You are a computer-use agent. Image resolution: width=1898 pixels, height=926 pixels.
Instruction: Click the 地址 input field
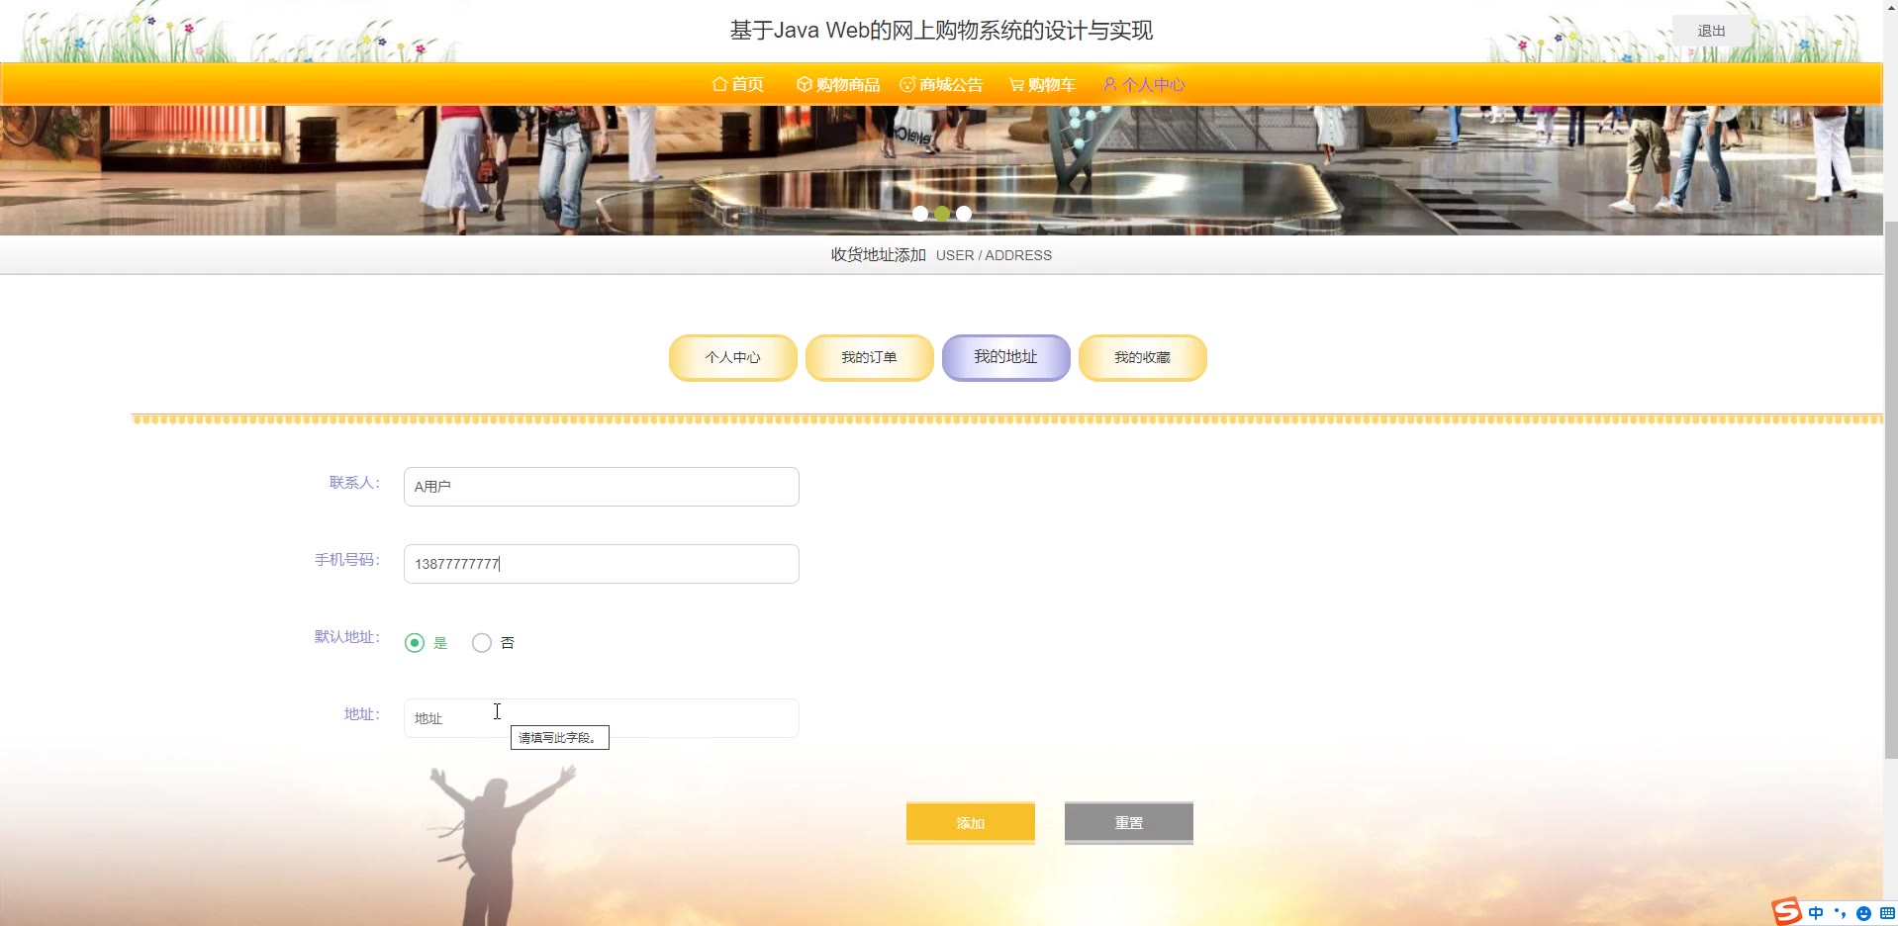[x=602, y=718]
